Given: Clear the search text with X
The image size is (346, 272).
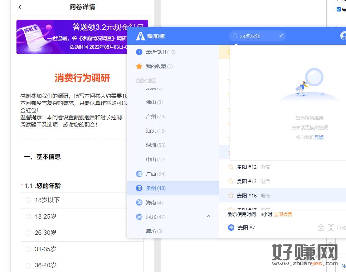Looking at the screenshot, I should tap(281, 36).
